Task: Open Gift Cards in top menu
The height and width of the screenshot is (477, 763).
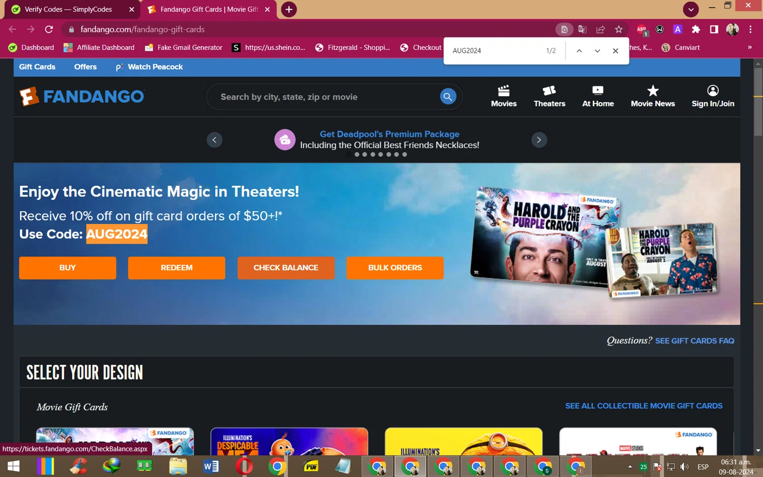Action: click(x=37, y=67)
